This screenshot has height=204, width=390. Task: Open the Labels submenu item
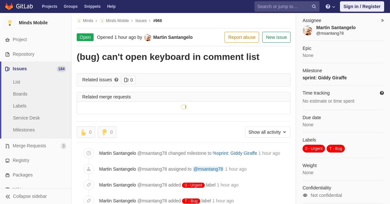point(19,106)
